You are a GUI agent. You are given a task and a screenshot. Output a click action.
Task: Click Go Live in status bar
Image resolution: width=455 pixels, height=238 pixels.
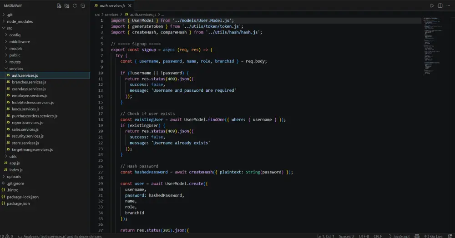(434, 236)
